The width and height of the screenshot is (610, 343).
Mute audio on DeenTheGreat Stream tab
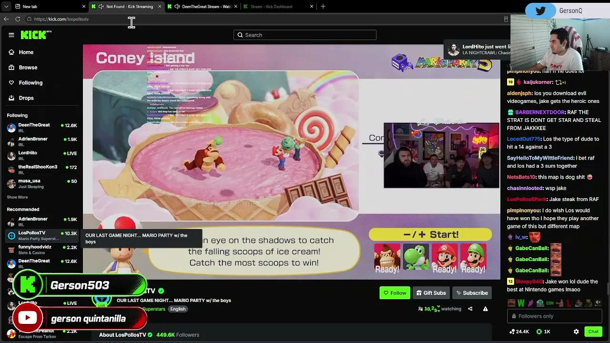click(x=177, y=7)
